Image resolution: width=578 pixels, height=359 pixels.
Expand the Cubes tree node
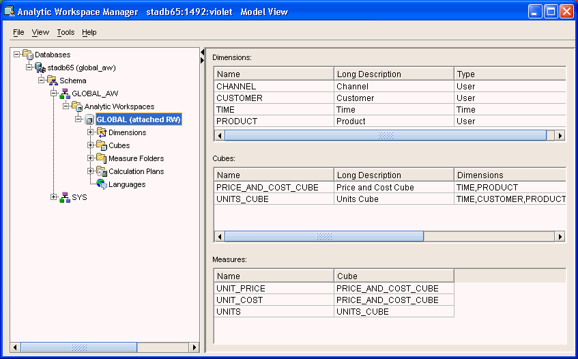pos(91,145)
